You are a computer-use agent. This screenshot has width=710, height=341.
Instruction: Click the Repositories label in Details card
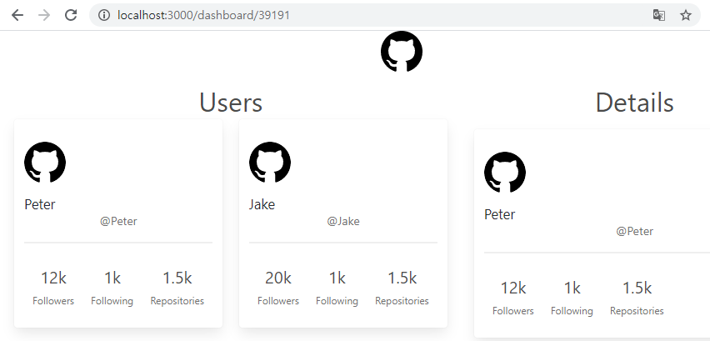[x=637, y=311]
